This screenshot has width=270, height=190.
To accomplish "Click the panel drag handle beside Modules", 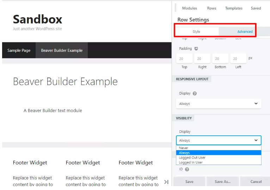I will [176, 8].
